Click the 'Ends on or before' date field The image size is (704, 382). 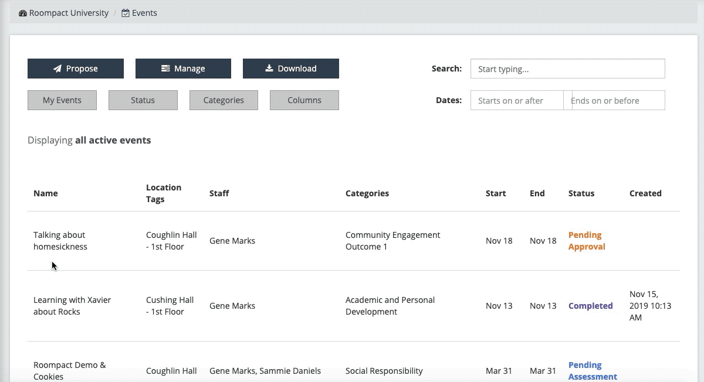(x=618, y=100)
